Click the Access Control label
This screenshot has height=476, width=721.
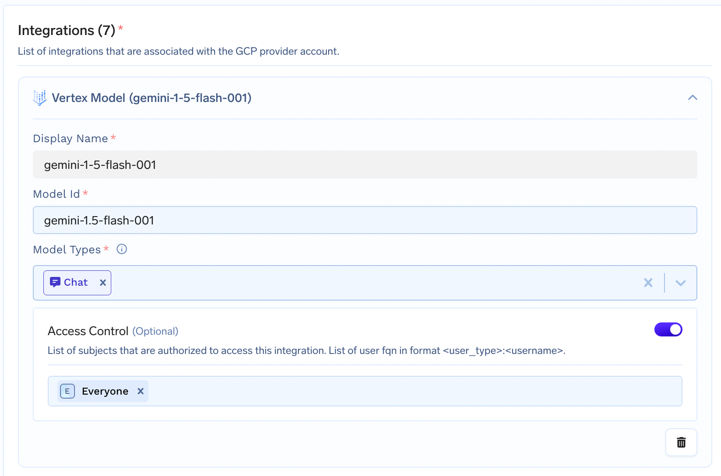click(88, 331)
